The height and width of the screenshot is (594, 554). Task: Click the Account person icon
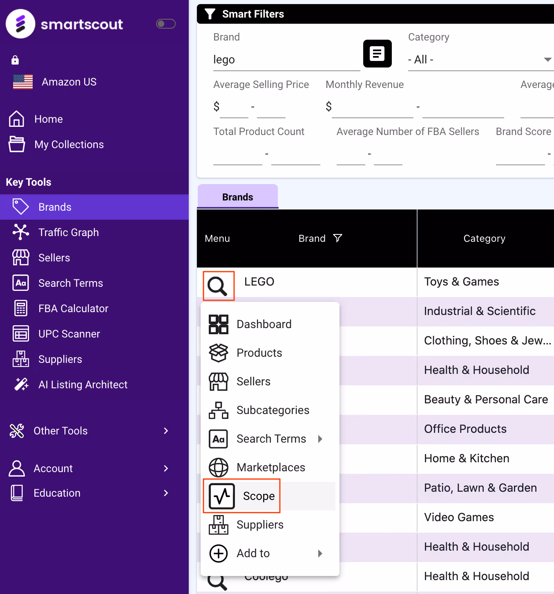click(17, 468)
